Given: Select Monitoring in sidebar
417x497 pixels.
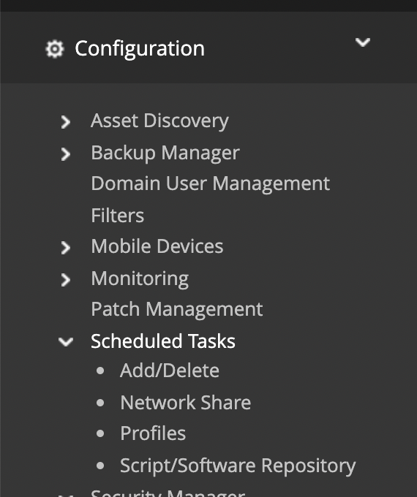Looking at the screenshot, I should 140,279.
